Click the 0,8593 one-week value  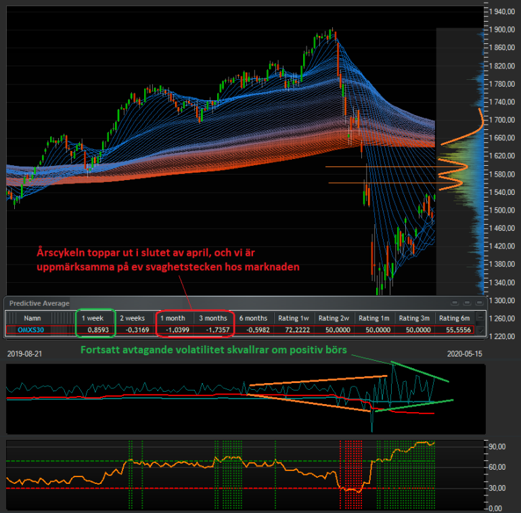click(x=98, y=330)
